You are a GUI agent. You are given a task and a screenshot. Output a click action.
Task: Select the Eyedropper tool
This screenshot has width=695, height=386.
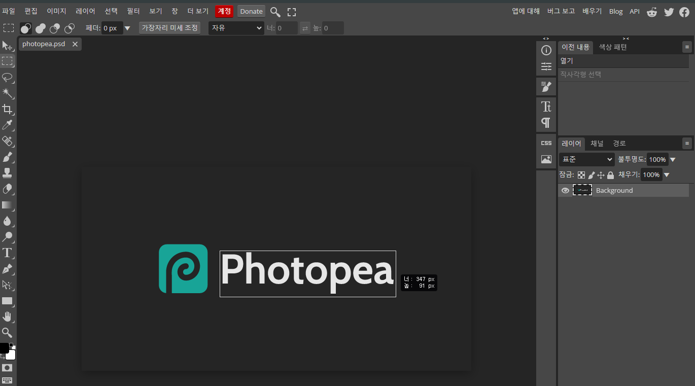(8, 125)
